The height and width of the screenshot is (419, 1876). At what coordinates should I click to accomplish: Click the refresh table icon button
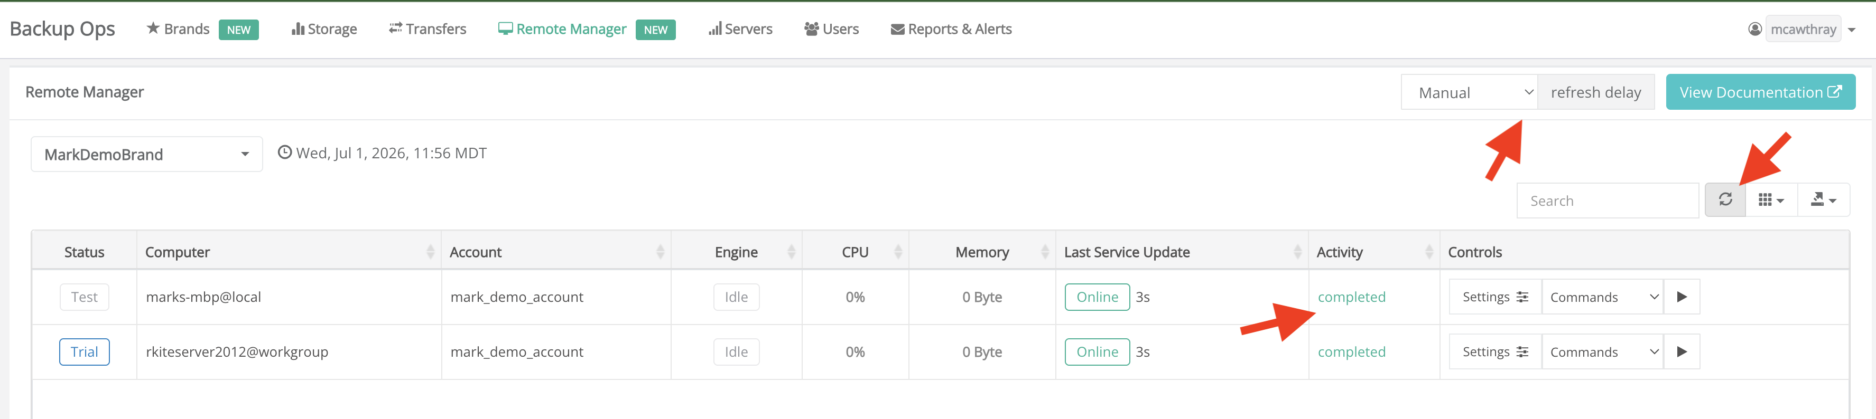1725,200
